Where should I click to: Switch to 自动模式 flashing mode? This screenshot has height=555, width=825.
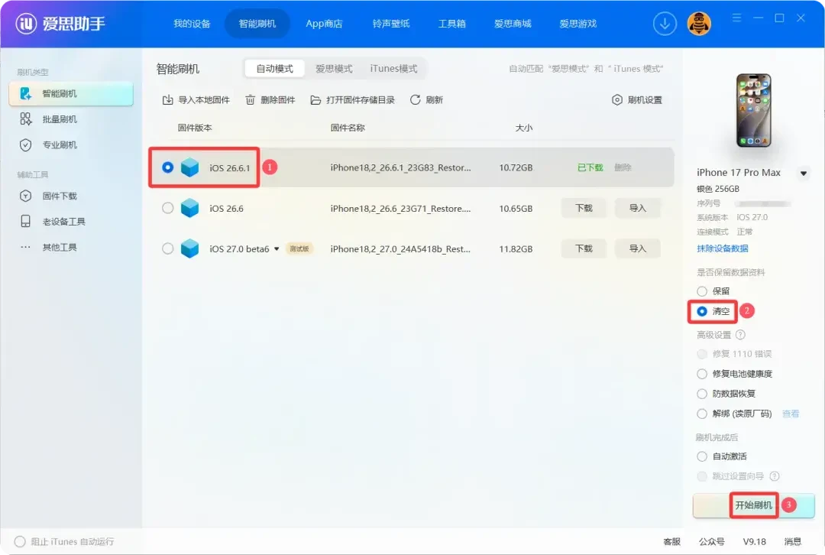point(275,69)
